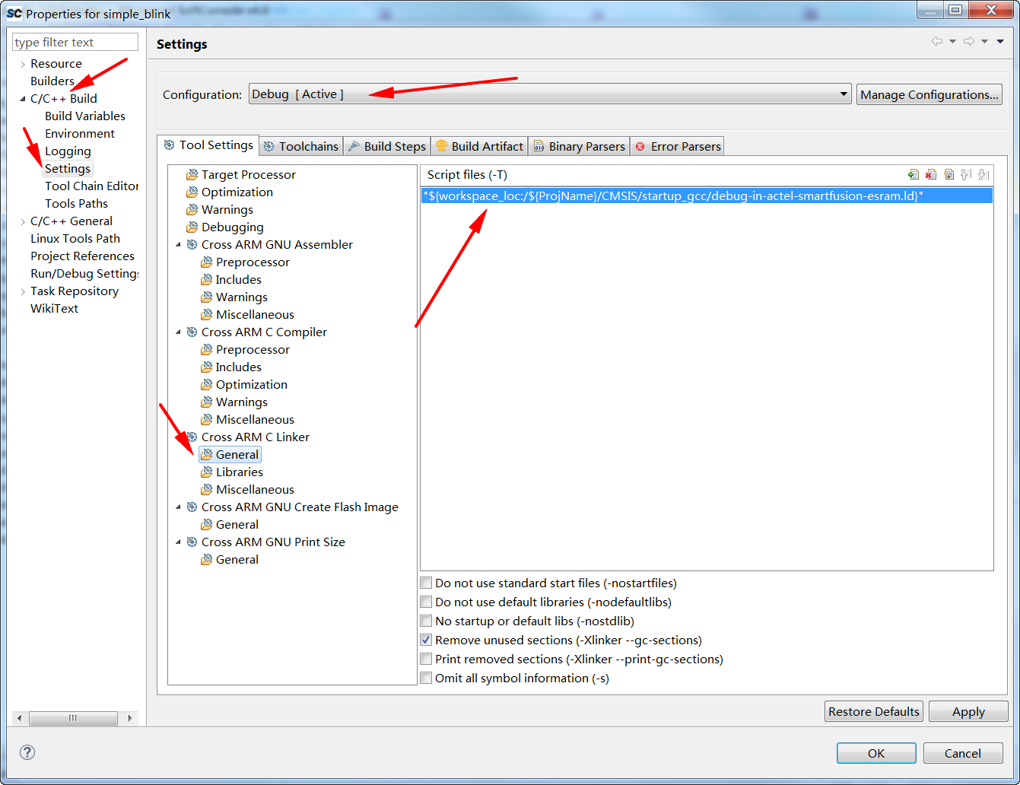Viewport: 1020px width, 785px height.
Task: Move the selected script file down
Action: pos(983,174)
